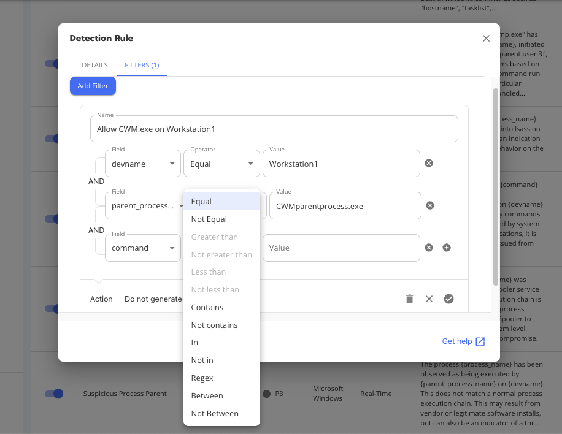Delete the filter using the trash icon
562x434 pixels.
(409, 299)
